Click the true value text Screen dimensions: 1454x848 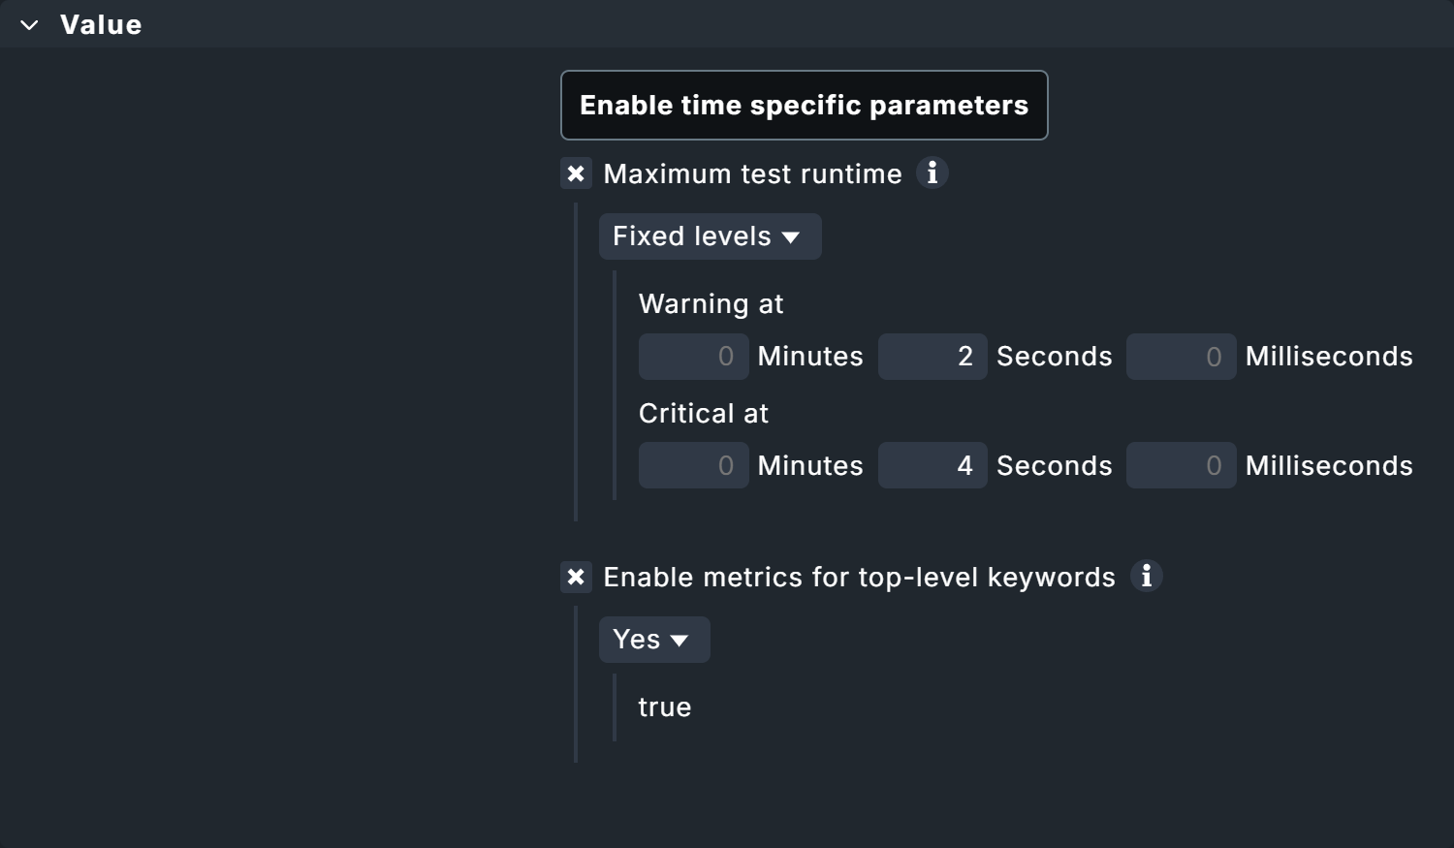point(664,707)
